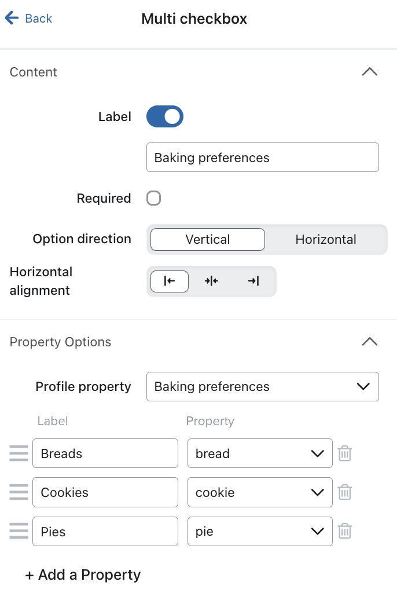
Task: Click the back arrow icon
Action: (12, 18)
